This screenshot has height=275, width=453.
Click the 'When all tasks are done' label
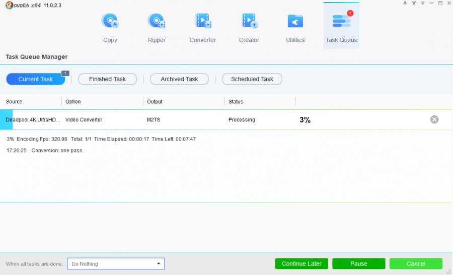click(x=34, y=264)
